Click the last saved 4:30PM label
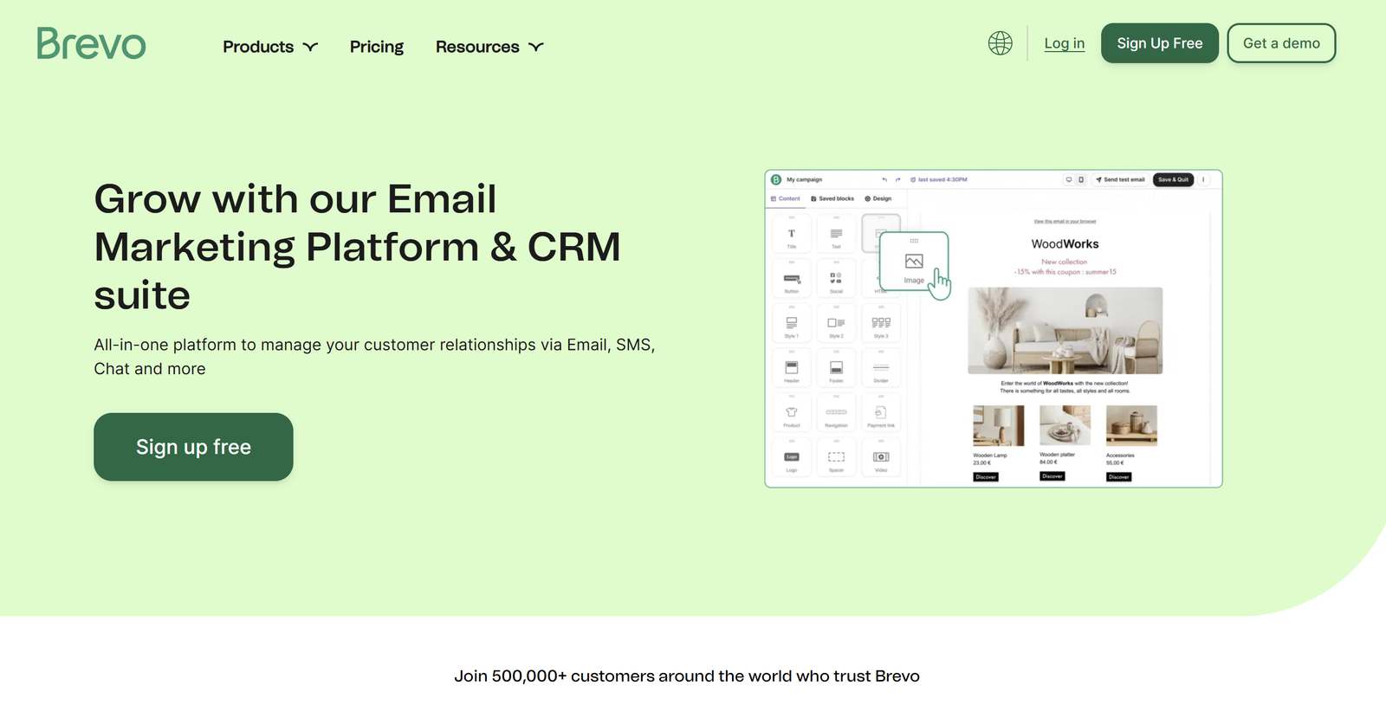Viewport: 1386px width, 718px height. [939, 180]
